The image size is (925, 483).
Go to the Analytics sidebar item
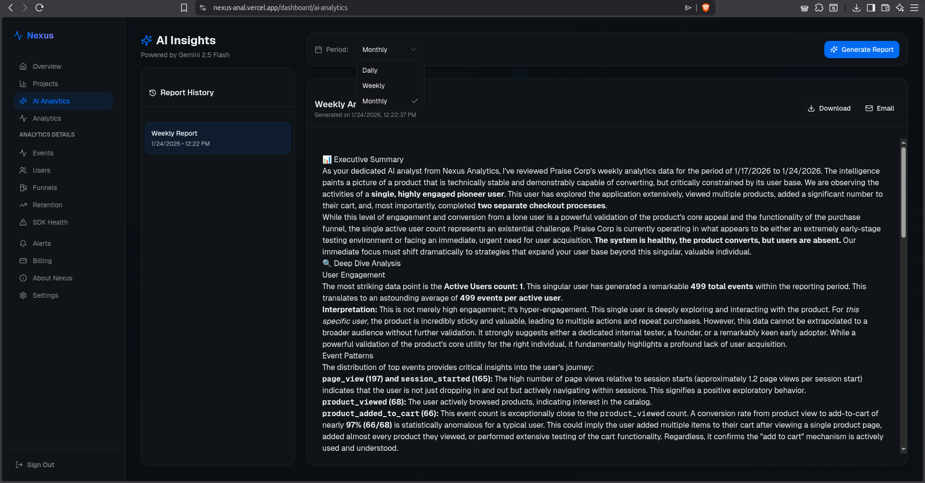pyautogui.click(x=64, y=118)
